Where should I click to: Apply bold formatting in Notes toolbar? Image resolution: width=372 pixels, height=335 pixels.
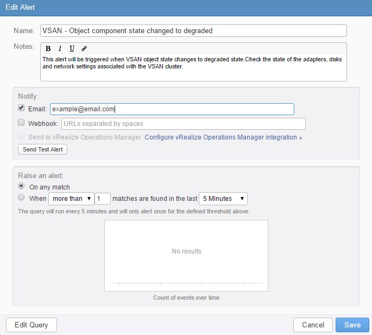[x=48, y=49]
